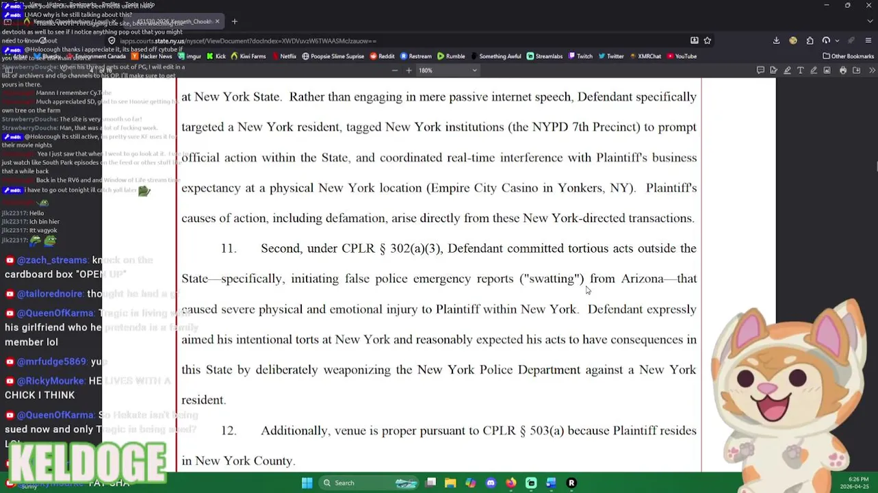
Task: Open a new browser tab
Action: point(234,21)
